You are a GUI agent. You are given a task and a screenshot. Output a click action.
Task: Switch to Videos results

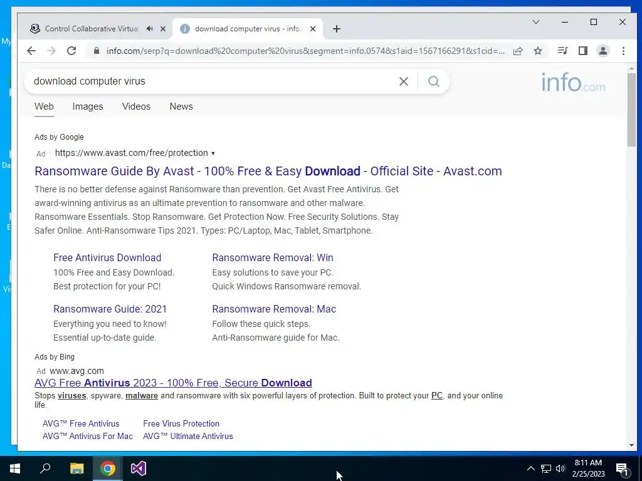136,106
